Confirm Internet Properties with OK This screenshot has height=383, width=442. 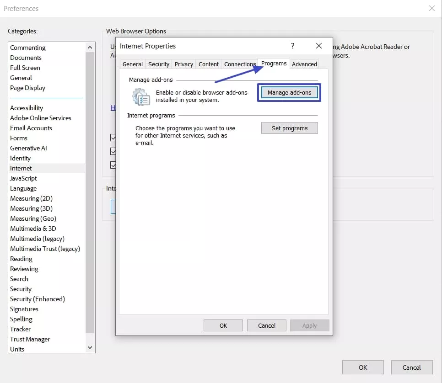223,325
